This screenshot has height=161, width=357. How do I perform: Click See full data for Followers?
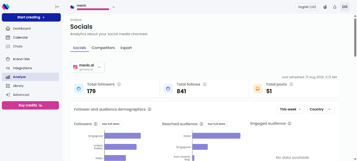tap(111, 124)
